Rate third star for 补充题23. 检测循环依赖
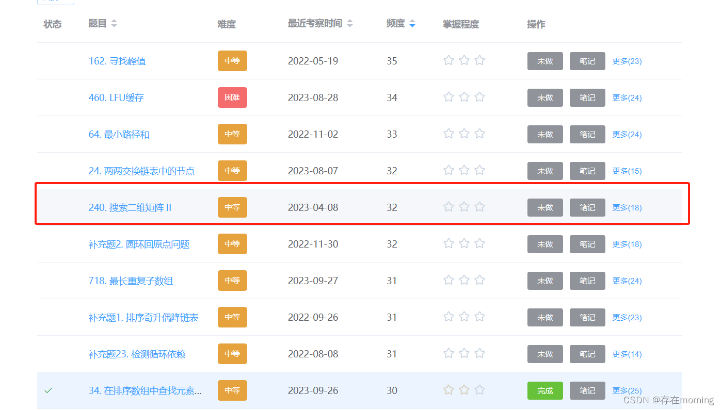This screenshot has width=722, height=410. click(479, 353)
